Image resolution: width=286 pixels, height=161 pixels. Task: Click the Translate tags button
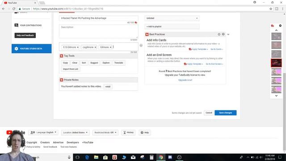pyautogui.click(x=119, y=63)
